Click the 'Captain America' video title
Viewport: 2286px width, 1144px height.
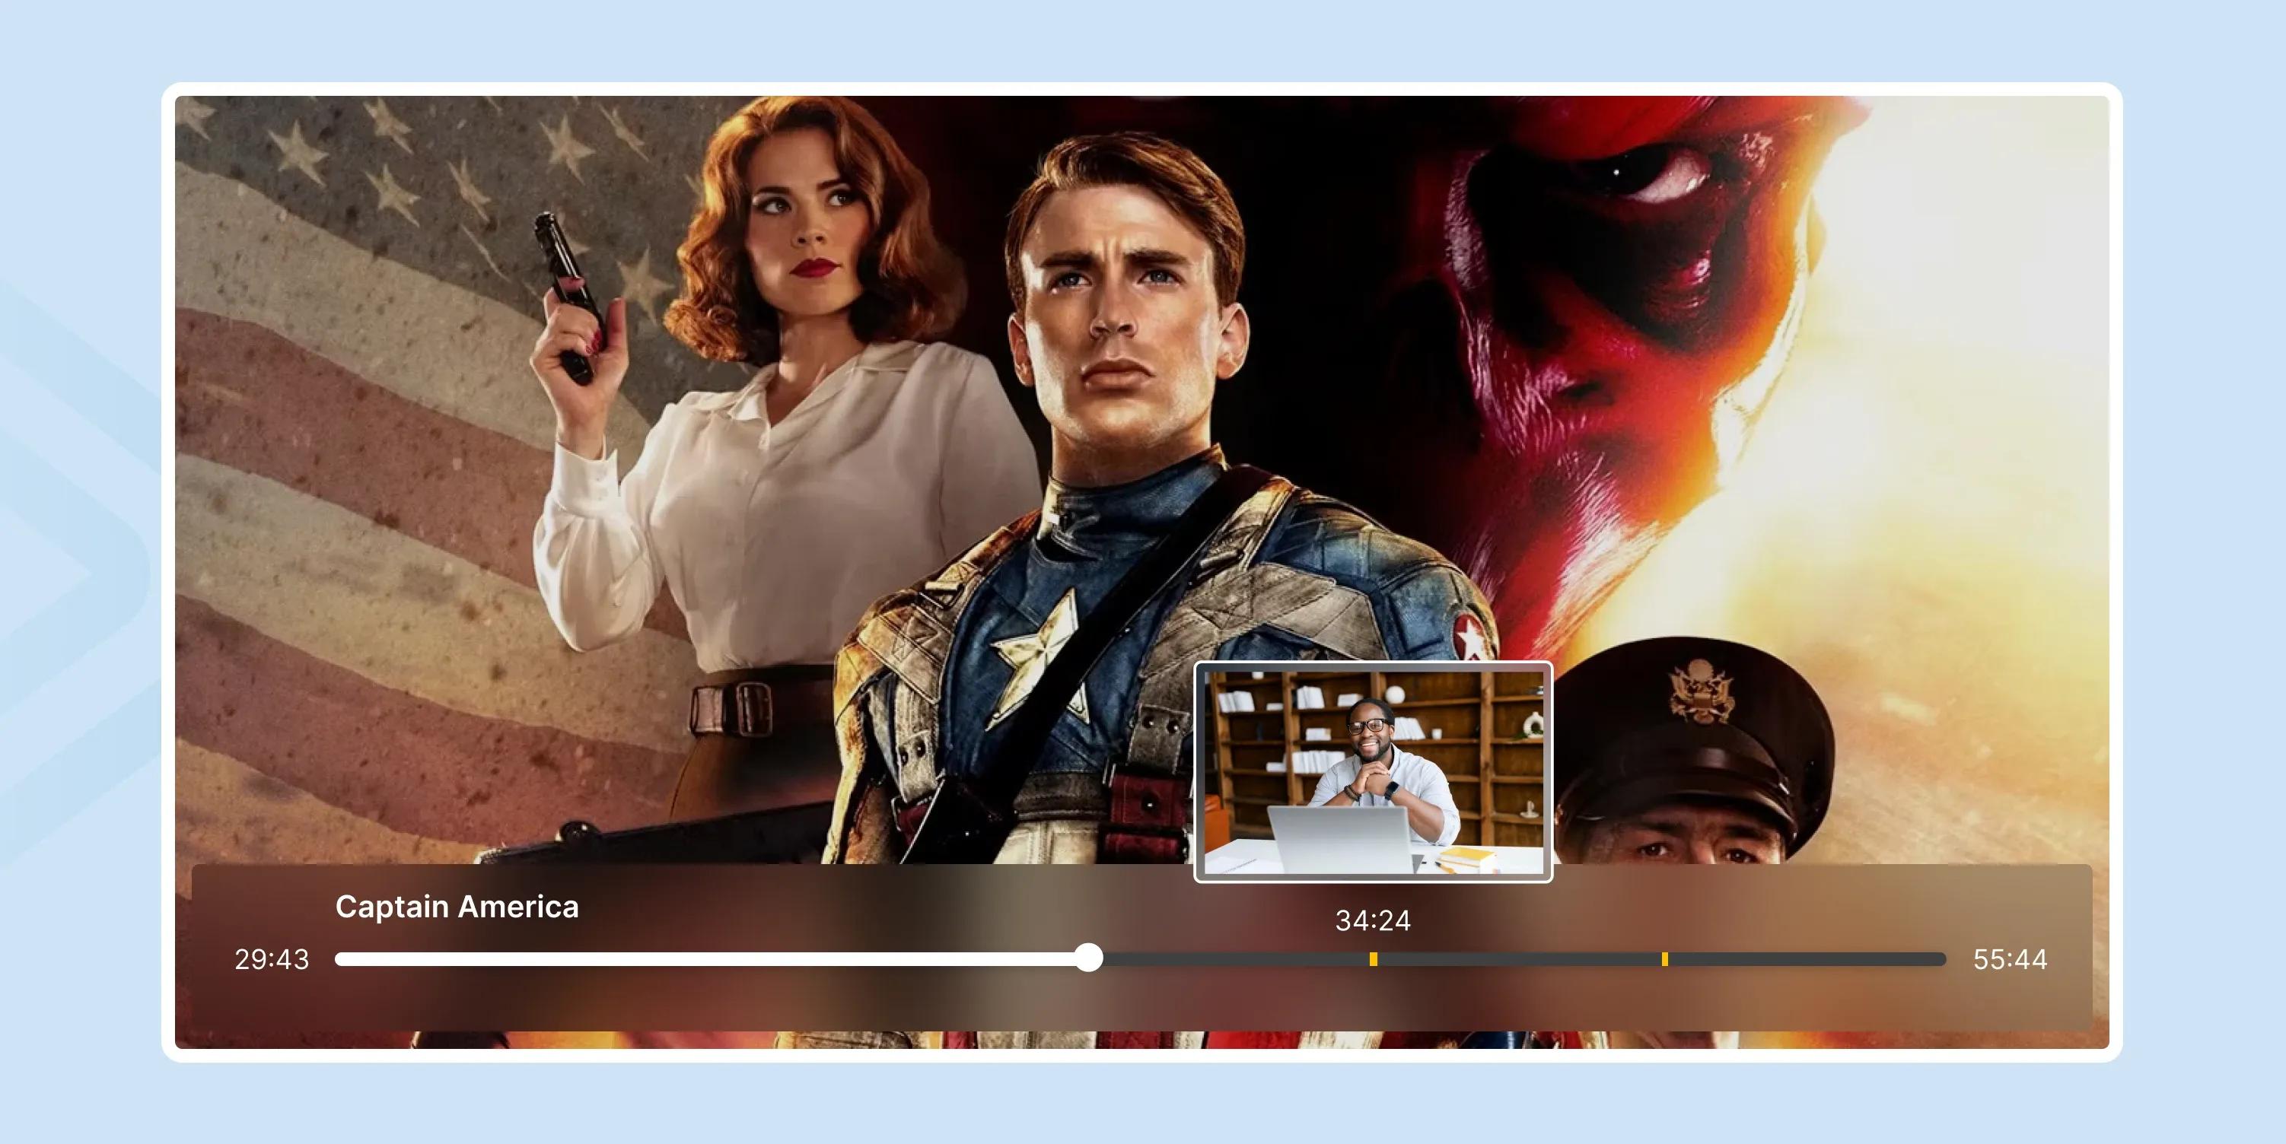[x=457, y=907]
